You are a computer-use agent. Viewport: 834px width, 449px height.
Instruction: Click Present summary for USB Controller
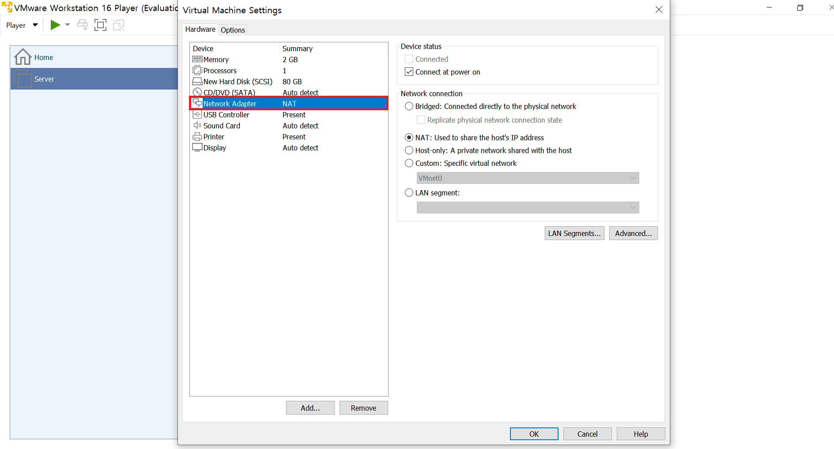[294, 115]
